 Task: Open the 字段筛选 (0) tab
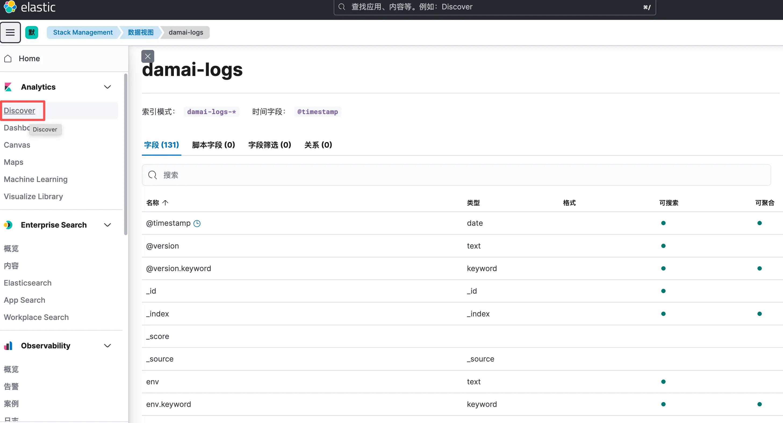click(x=270, y=145)
